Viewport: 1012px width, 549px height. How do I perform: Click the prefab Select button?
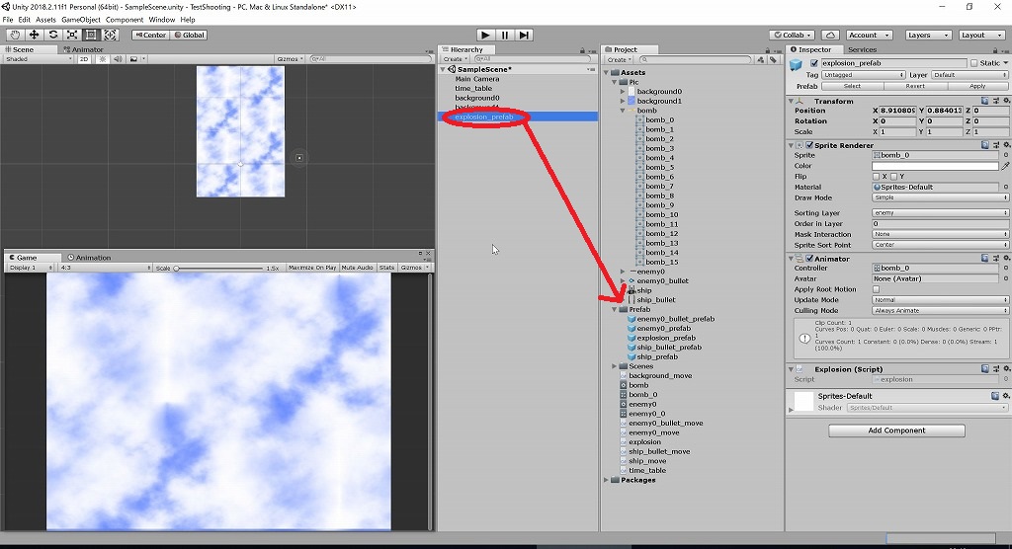(x=852, y=87)
